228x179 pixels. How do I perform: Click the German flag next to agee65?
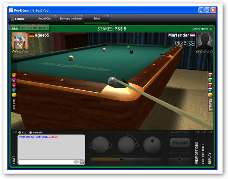32,35
